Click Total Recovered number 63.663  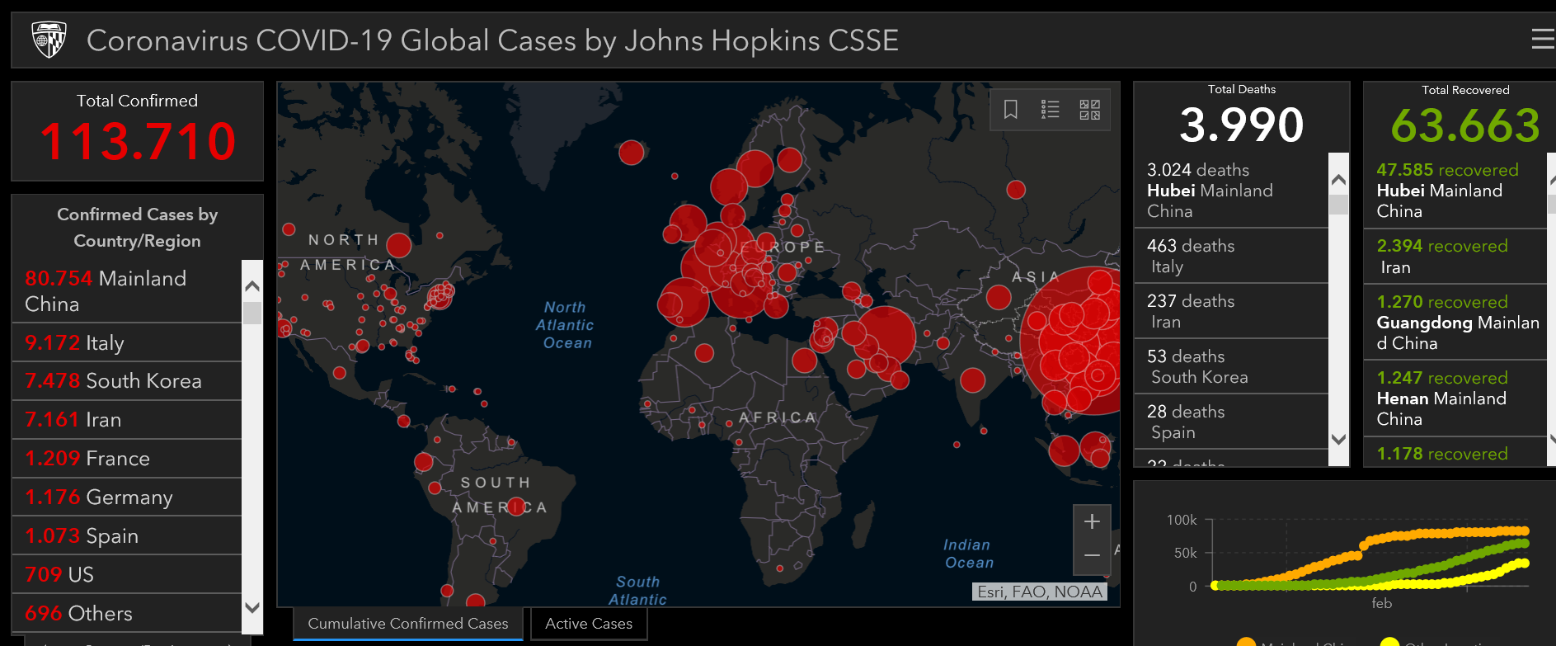click(1465, 125)
